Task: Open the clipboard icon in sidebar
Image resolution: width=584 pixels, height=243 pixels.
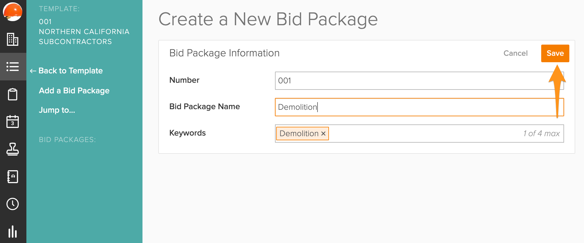Action: (13, 94)
